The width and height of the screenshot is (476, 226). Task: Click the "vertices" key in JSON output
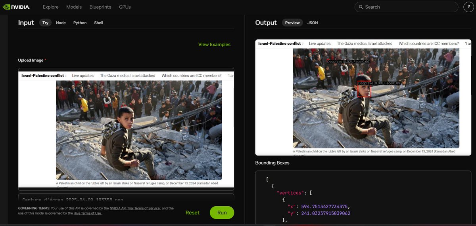point(290,193)
